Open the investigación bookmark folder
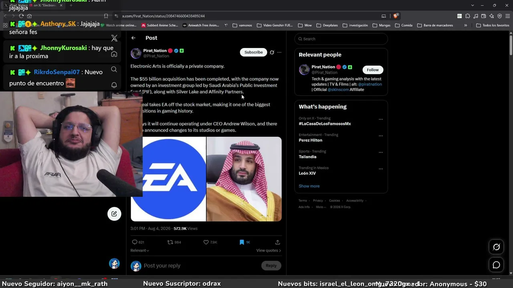This screenshot has height=288, width=513. click(355, 25)
